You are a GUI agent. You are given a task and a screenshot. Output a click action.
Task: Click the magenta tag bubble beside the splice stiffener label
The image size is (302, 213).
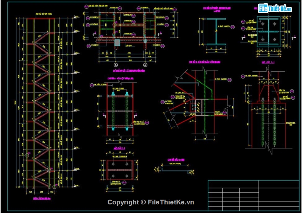tap(147, 123)
